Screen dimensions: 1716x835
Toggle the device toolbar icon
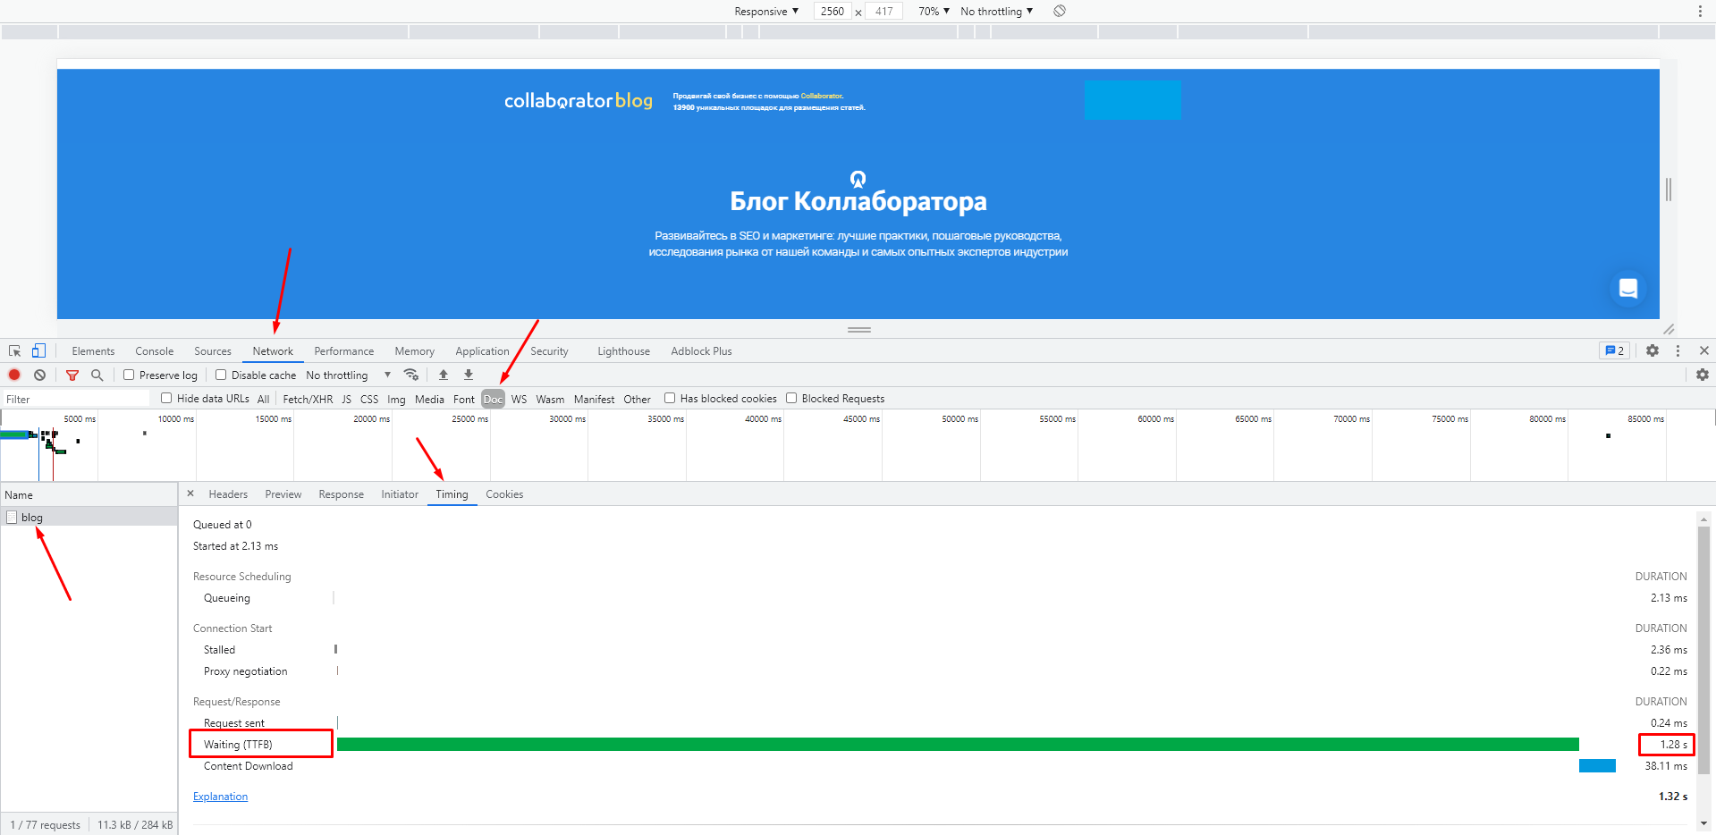38,351
